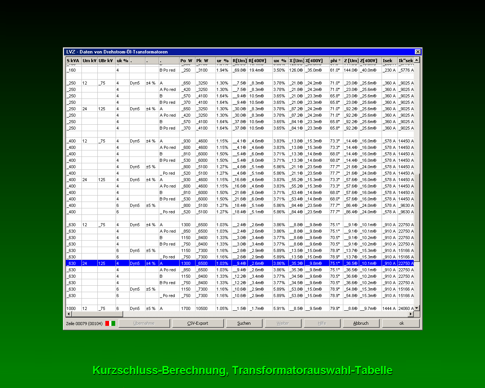Click the greyed Weiter button
Viewport: 485px width, 388px height.
coord(283,323)
